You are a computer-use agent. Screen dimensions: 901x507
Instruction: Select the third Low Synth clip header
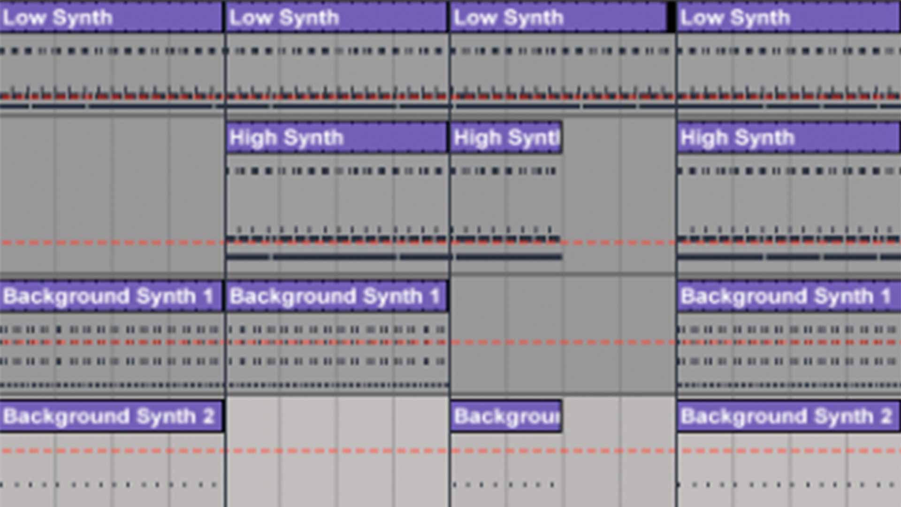pos(558,18)
